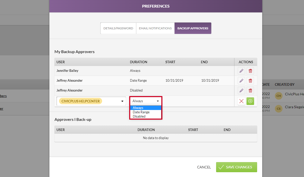Delete Jennifer Bailey backup approver
Viewport: 304px width, 177px height.
(x=250, y=71)
